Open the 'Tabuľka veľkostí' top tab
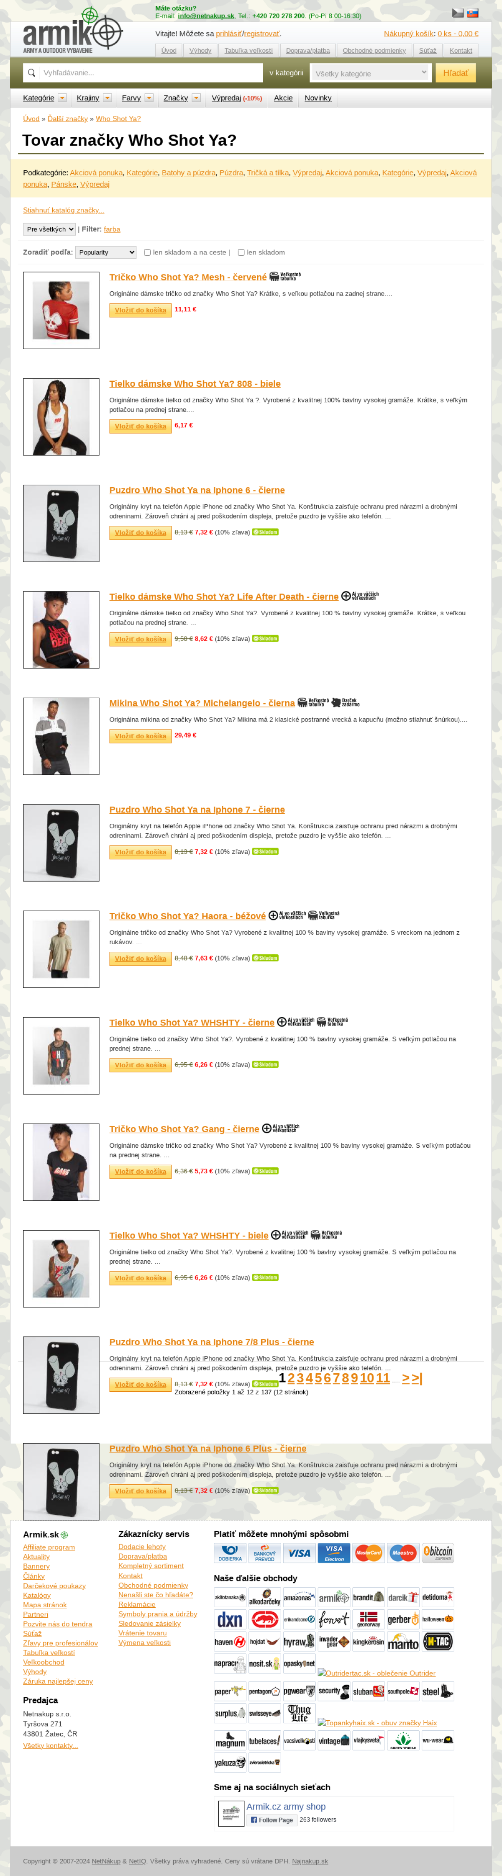 pyautogui.click(x=248, y=50)
